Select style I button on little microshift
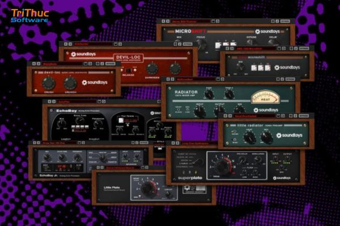 tap(254, 68)
